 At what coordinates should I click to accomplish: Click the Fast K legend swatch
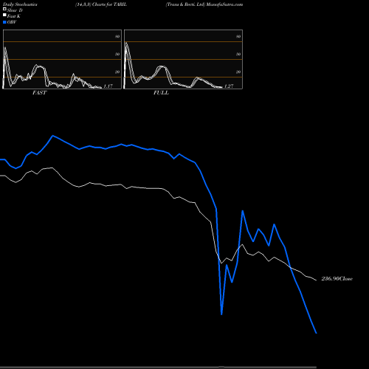pos(4,15)
